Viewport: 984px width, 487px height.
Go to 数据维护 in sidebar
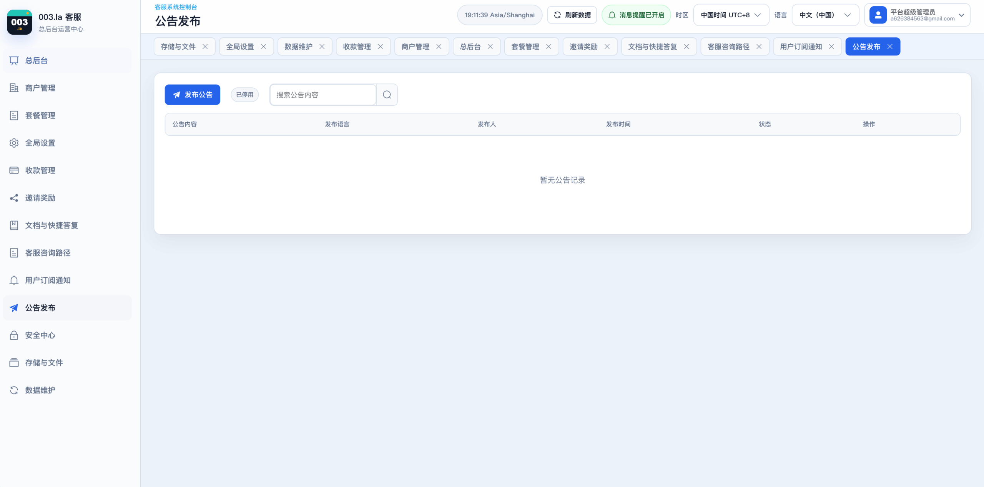pyautogui.click(x=67, y=390)
